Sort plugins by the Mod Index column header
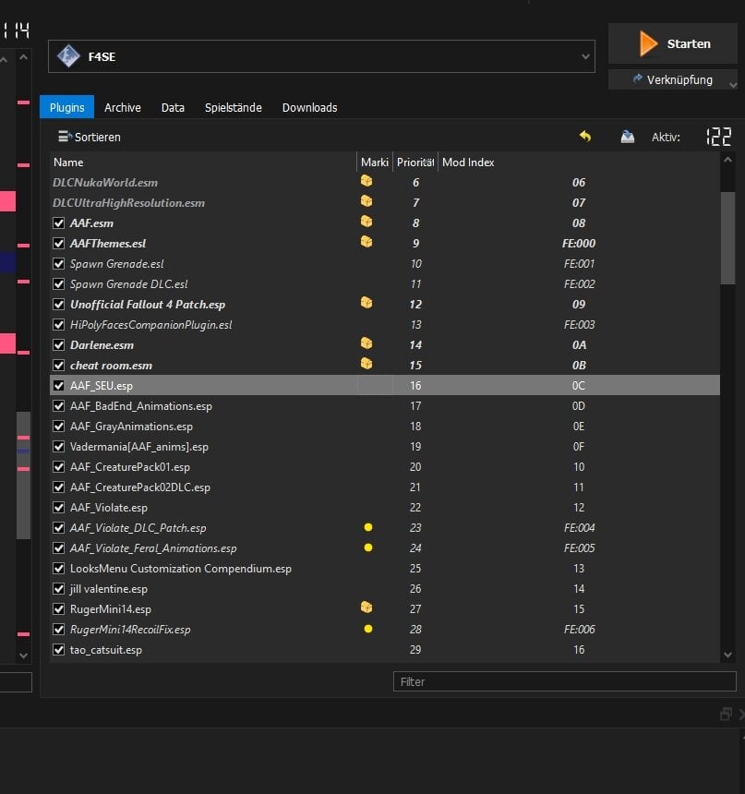This screenshot has width=745, height=794. tap(579, 162)
